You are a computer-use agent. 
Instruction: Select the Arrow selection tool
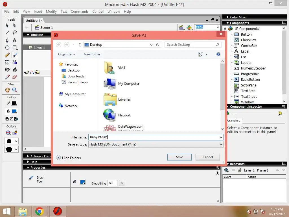(7, 25)
